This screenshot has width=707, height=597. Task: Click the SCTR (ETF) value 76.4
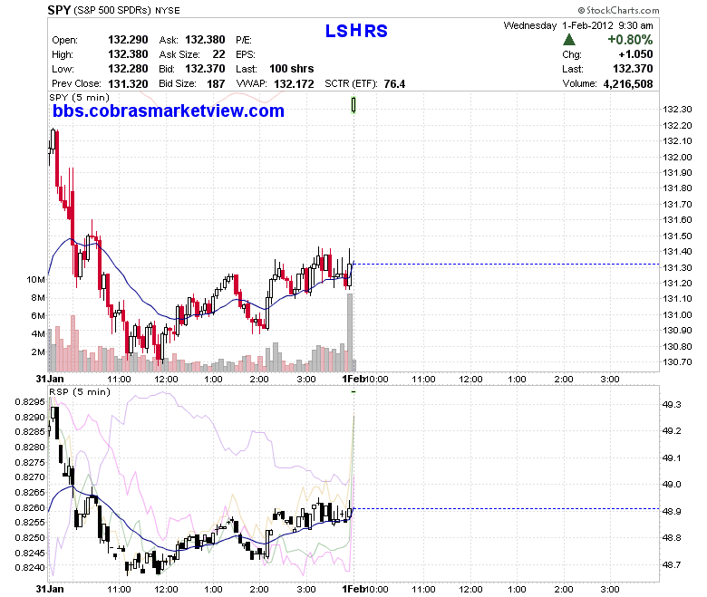(x=394, y=84)
